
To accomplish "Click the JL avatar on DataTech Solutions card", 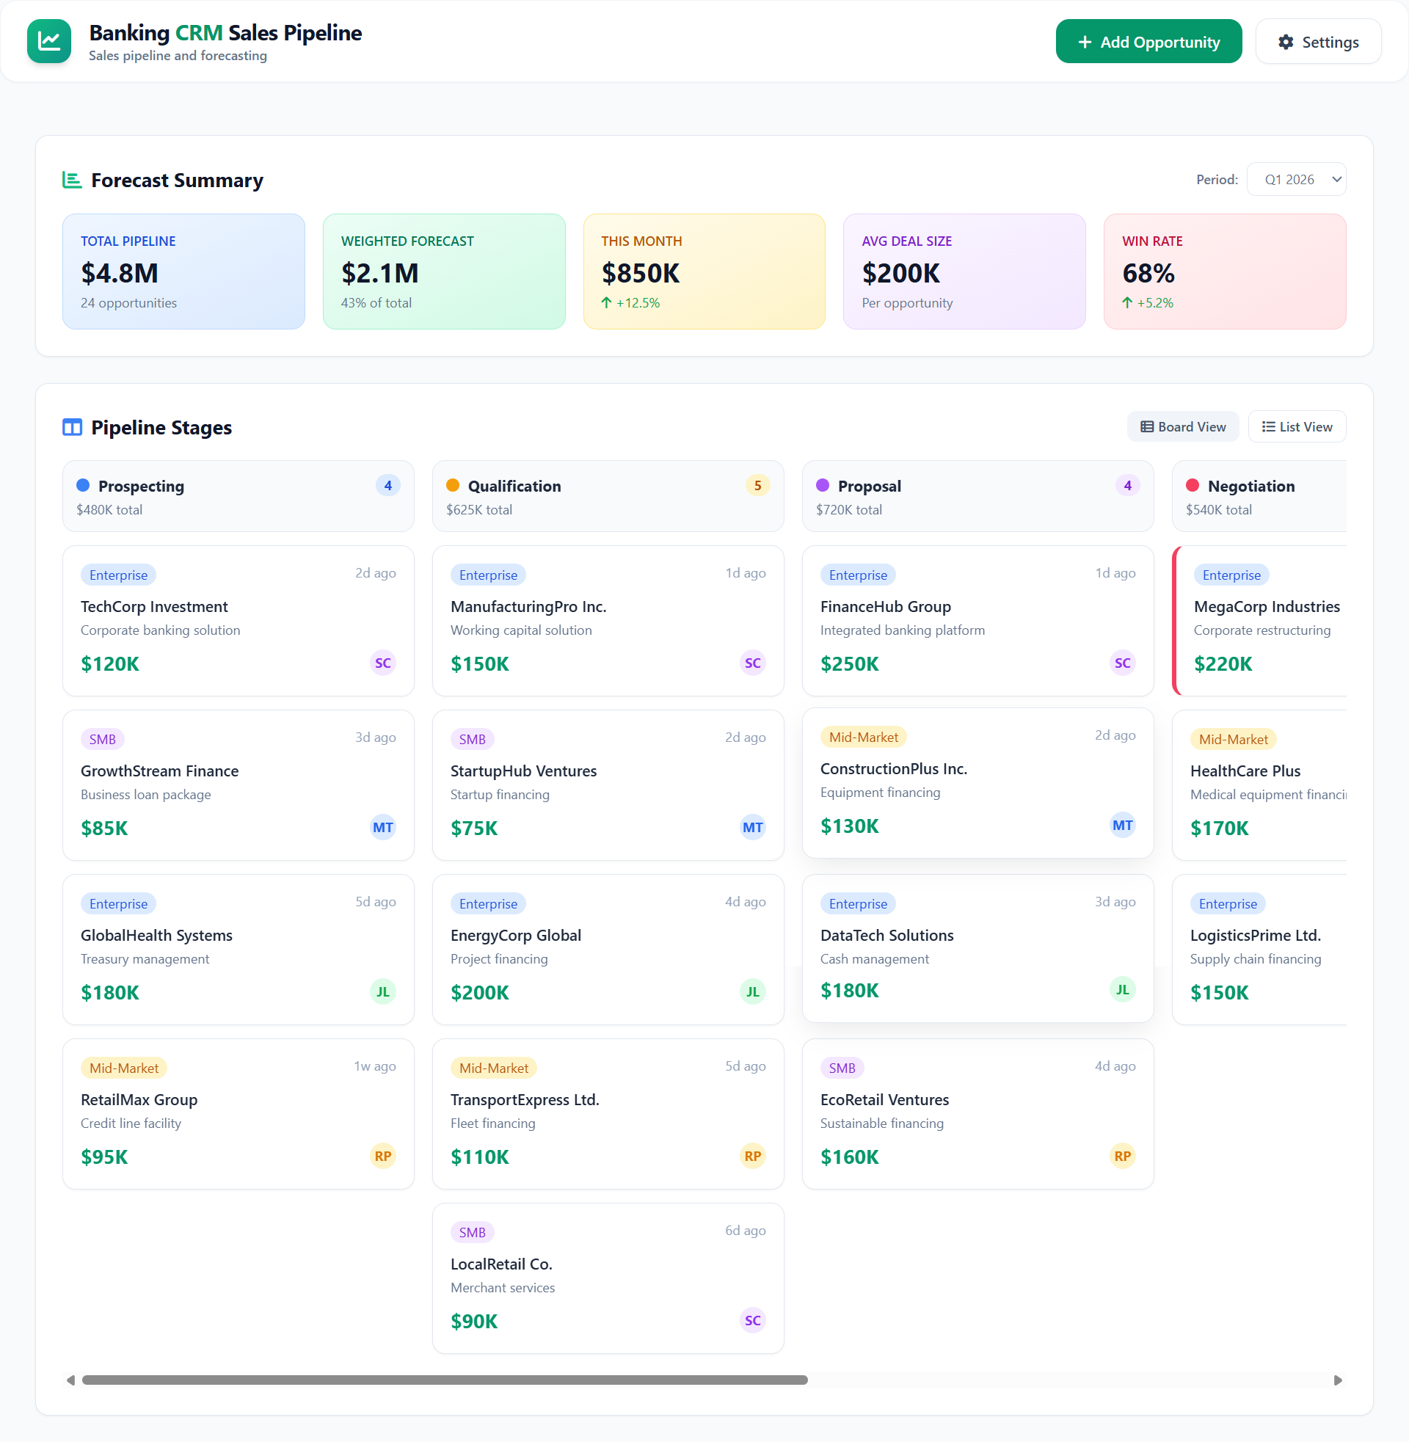I will pyautogui.click(x=1122, y=989).
